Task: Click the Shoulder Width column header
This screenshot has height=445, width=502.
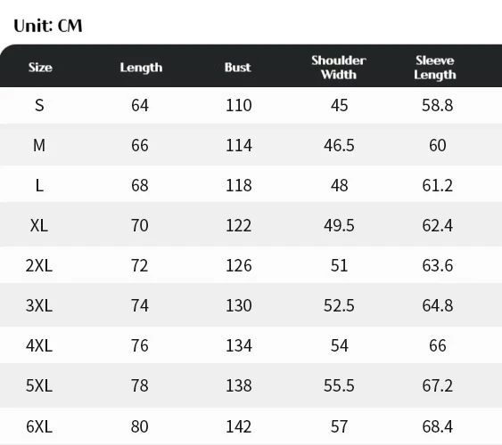Action: (x=339, y=68)
